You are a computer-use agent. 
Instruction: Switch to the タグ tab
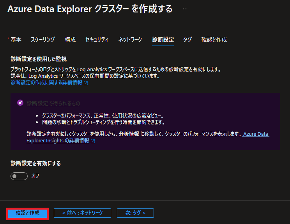point(187,40)
